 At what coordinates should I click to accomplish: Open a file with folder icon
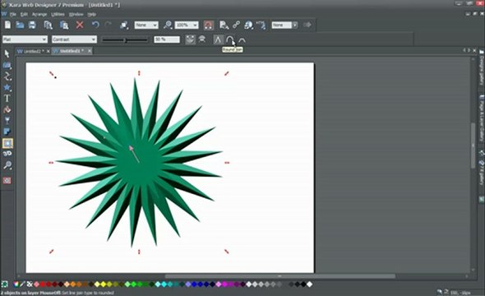click(20, 25)
